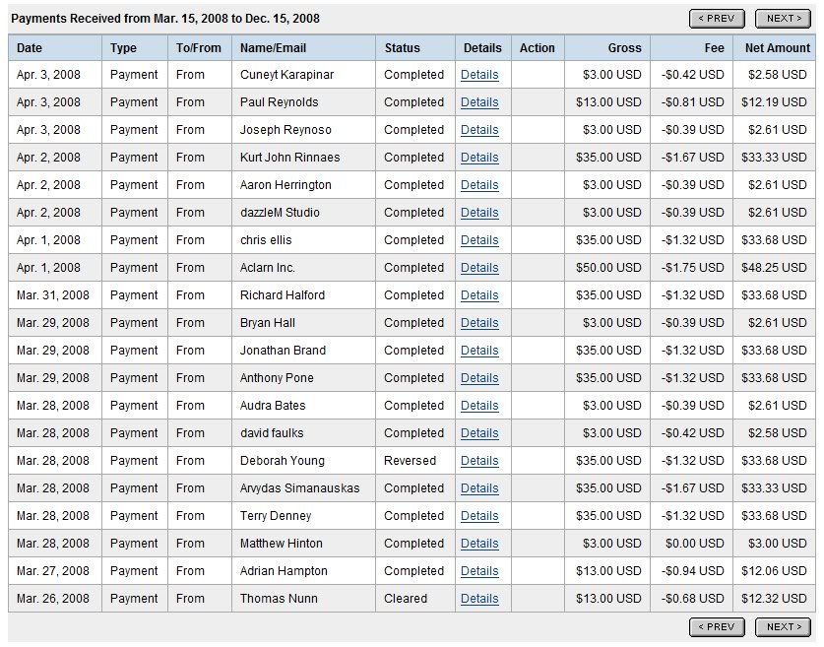This screenshot has height=647, width=824.
Task: Open Details for Deborah Young reversed payment
Action: pos(479,461)
